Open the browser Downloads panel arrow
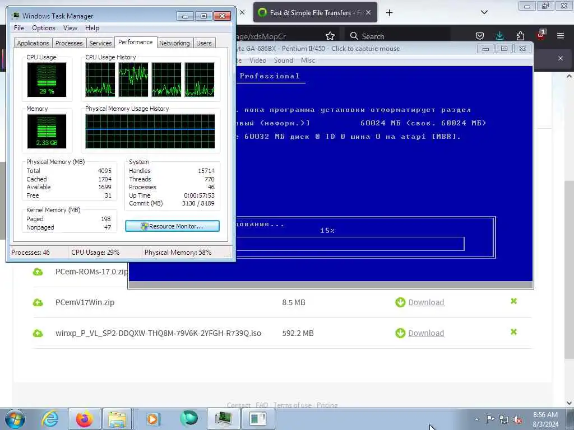The width and height of the screenshot is (574, 430). [499, 36]
